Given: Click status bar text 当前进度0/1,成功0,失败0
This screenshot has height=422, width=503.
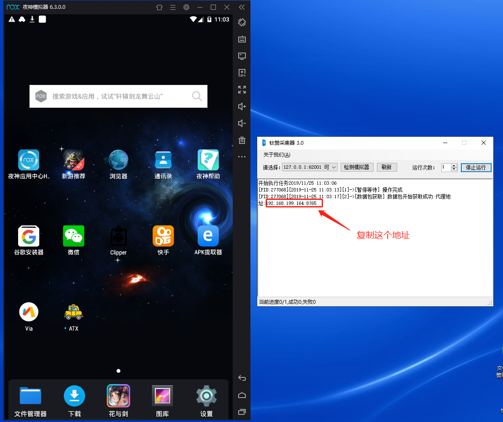Looking at the screenshot, I should tap(288, 302).
